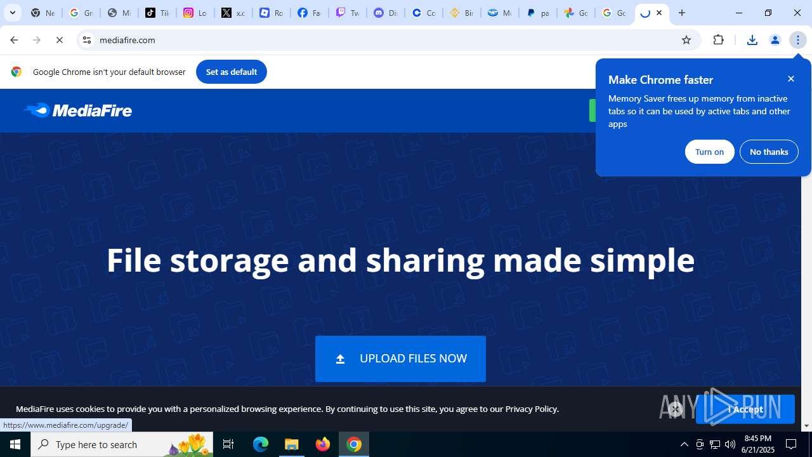
Task: Show hidden system tray icons
Action: (x=684, y=444)
